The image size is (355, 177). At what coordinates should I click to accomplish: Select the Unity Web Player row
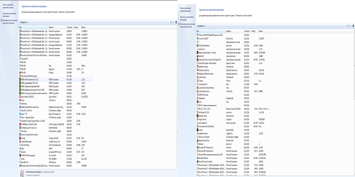click(56, 145)
